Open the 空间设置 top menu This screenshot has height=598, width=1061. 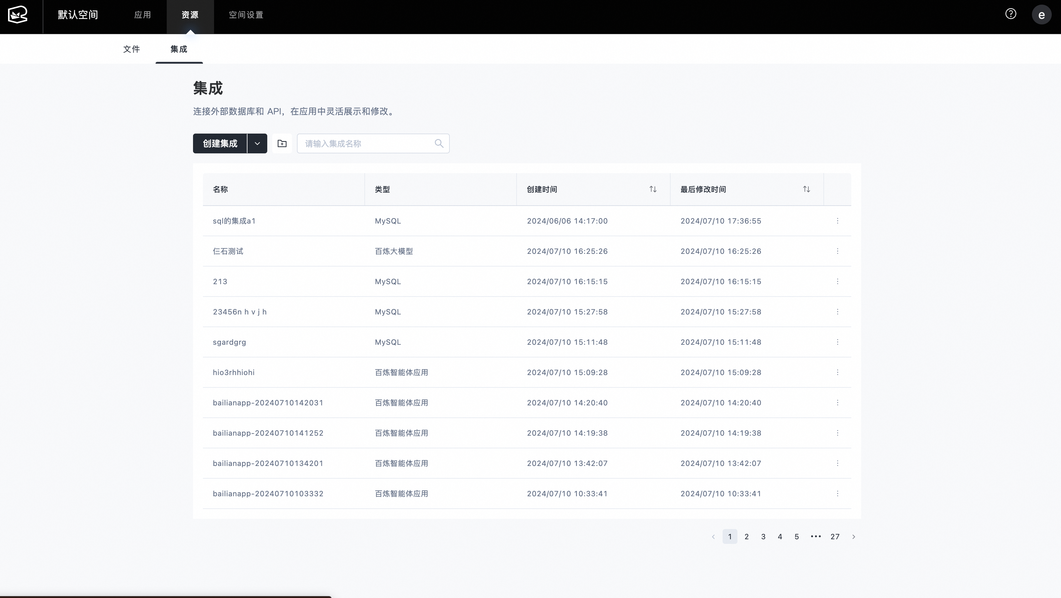(x=246, y=15)
